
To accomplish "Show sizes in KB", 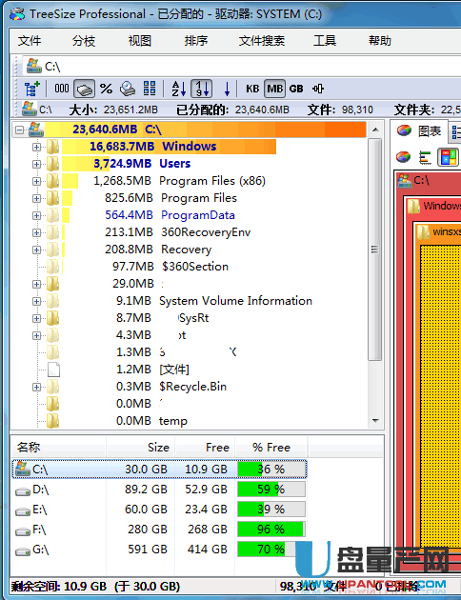I will click(252, 89).
